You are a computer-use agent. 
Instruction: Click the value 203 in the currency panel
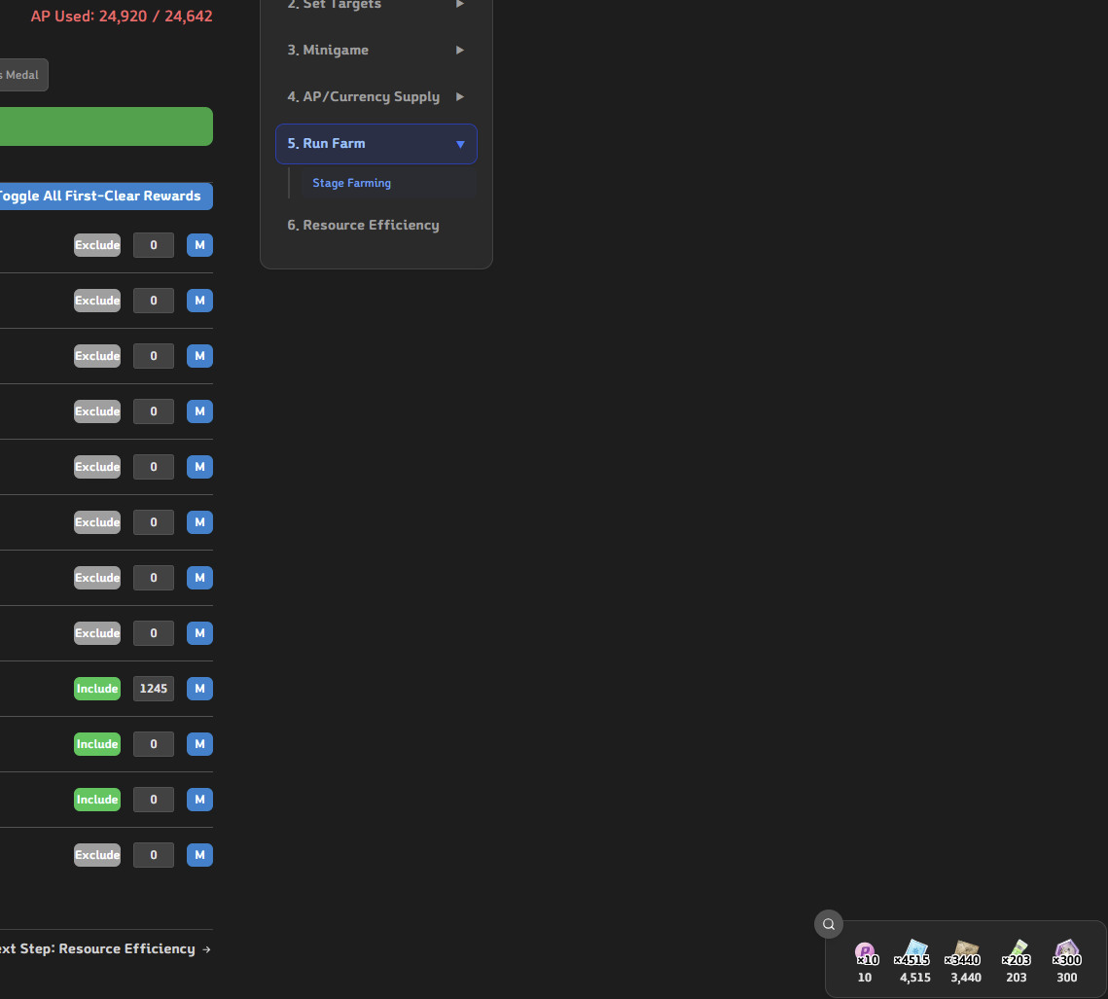tap(1017, 978)
